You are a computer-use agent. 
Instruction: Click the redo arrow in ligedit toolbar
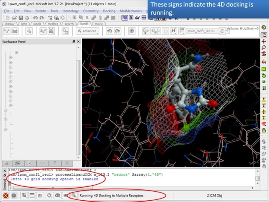pos(118,31)
